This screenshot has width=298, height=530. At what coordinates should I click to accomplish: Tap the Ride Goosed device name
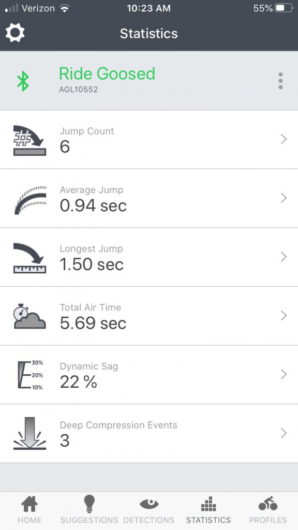pos(107,73)
